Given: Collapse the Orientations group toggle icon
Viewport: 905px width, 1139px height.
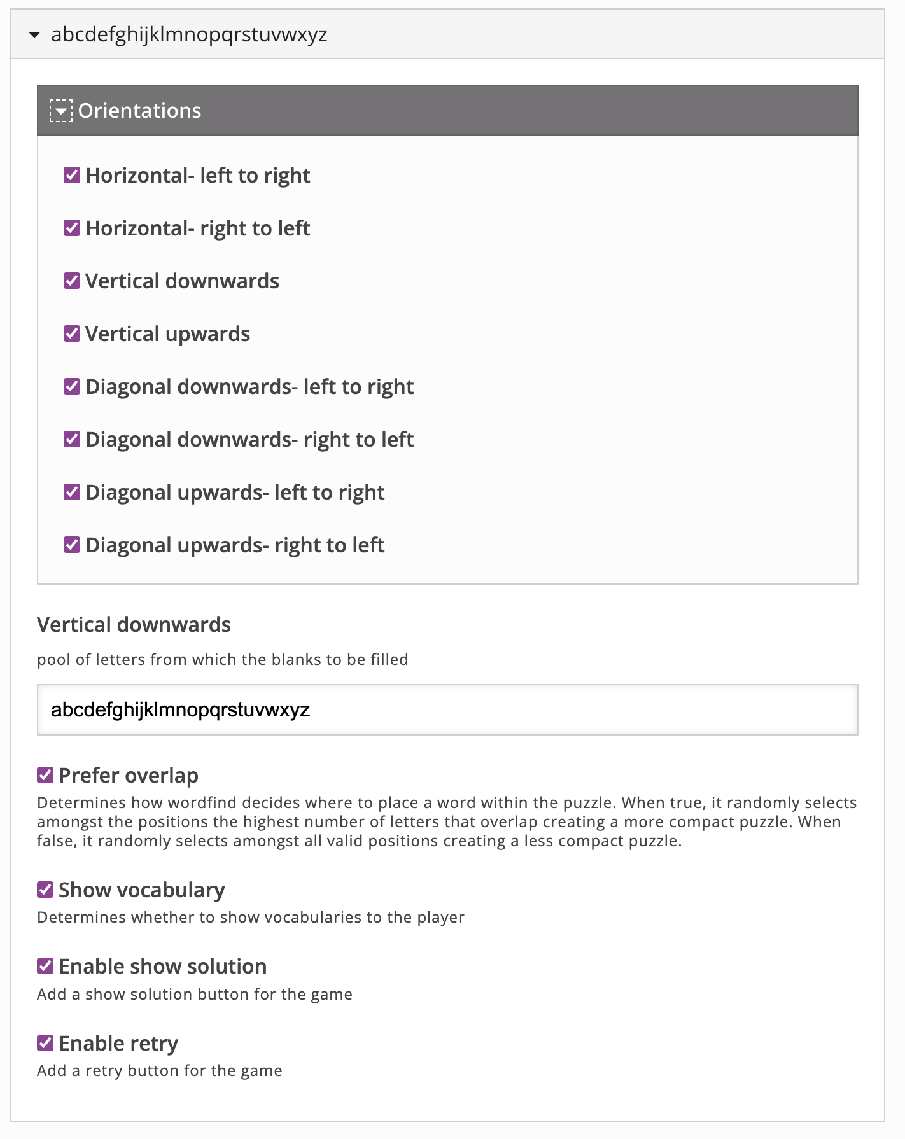Looking at the screenshot, I should pyautogui.click(x=61, y=111).
